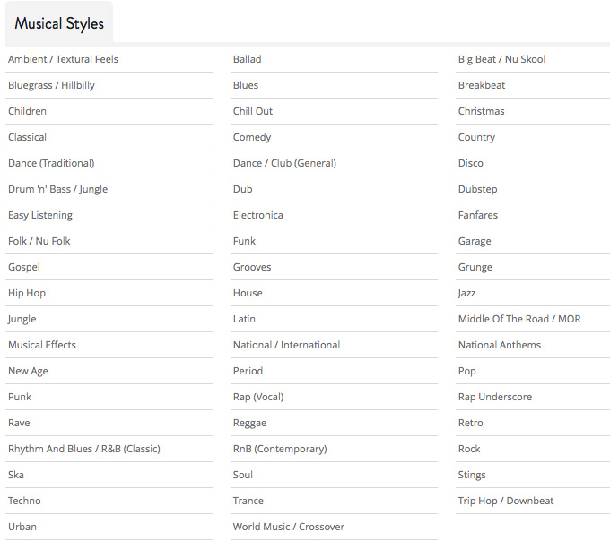Open the Bluegrass / Hillbilly style
This screenshot has height=541, width=610.
point(51,85)
